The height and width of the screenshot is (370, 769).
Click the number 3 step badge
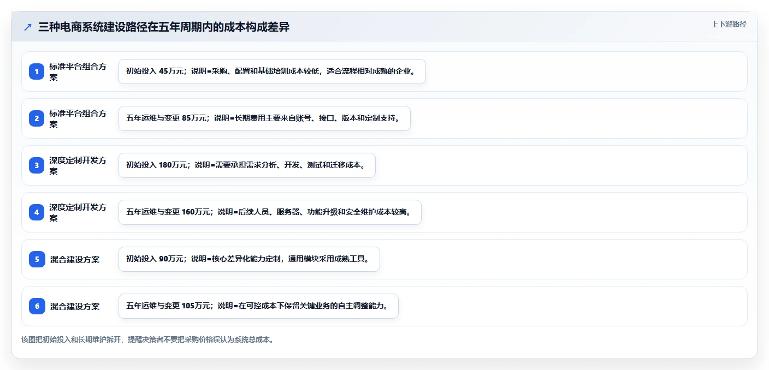pos(37,165)
